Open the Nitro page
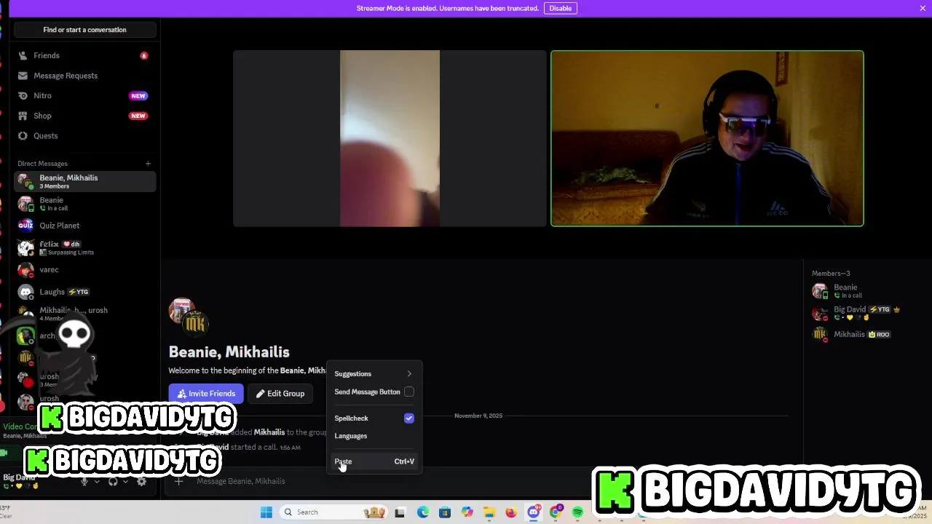The height and width of the screenshot is (524, 932). 84,95
